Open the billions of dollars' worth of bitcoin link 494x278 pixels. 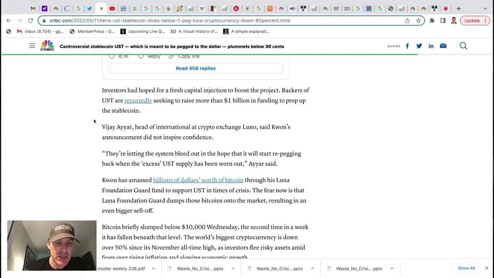point(198,180)
